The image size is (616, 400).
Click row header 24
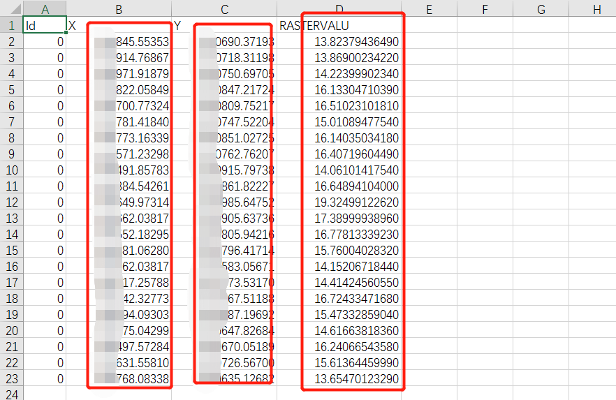[x=11, y=394]
